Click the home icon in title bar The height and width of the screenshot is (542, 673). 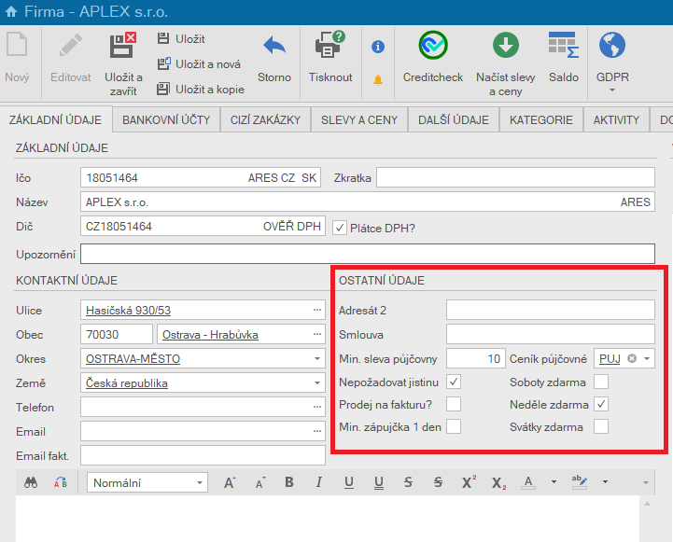[x=11, y=11]
